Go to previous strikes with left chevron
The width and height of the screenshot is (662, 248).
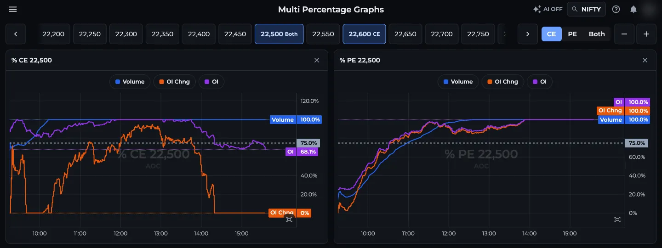(16, 34)
